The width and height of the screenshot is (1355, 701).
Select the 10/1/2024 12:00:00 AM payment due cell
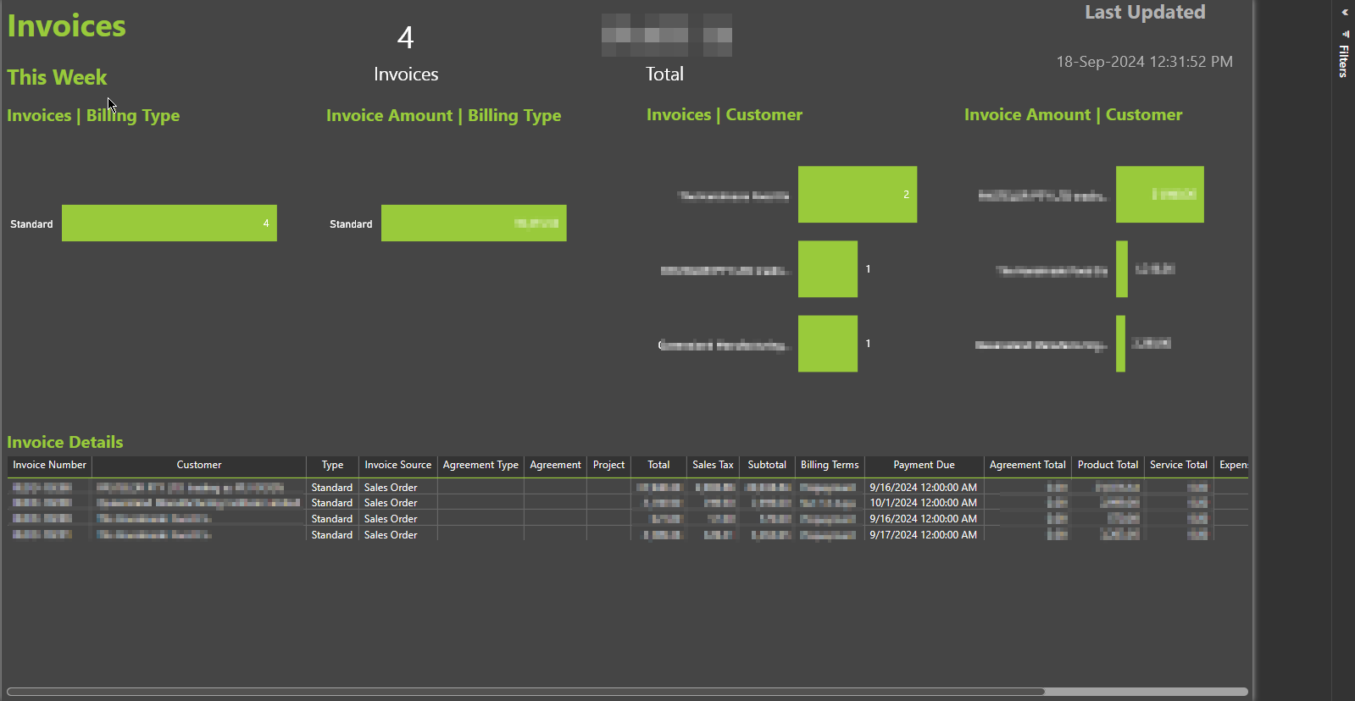pyautogui.click(x=924, y=503)
